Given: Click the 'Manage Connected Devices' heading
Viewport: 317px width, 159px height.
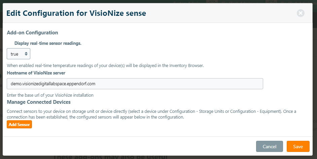Looking at the screenshot, I should [39, 102].
